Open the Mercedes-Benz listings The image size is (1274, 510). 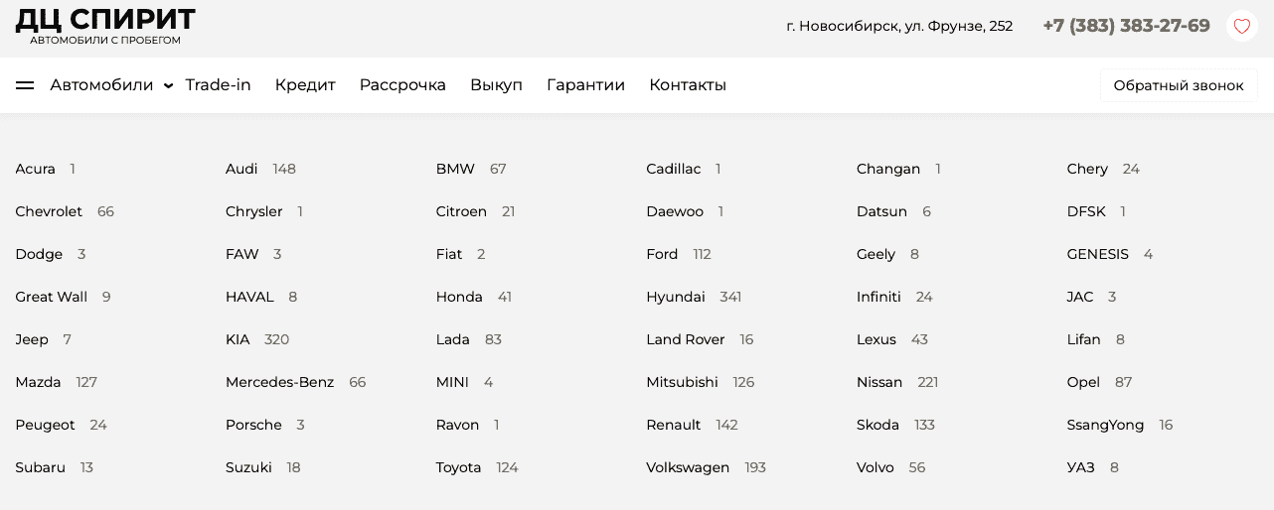(279, 382)
